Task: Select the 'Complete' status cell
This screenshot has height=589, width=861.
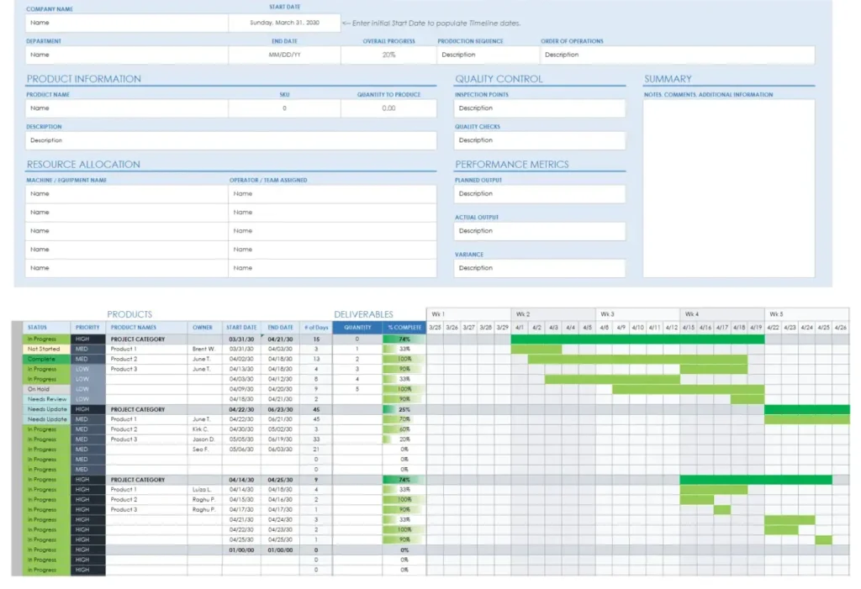Action: (47, 359)
